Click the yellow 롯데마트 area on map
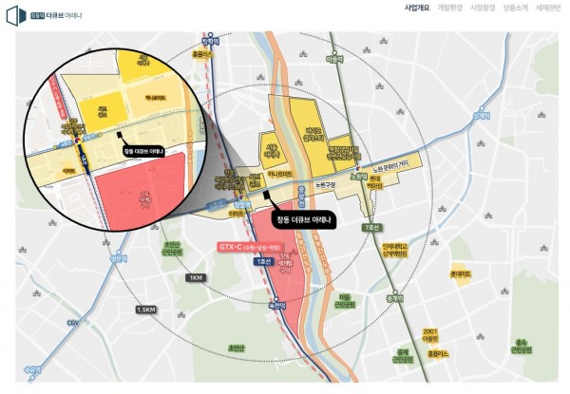The height and width of the screenshot is (394, 570). point(461,273)
